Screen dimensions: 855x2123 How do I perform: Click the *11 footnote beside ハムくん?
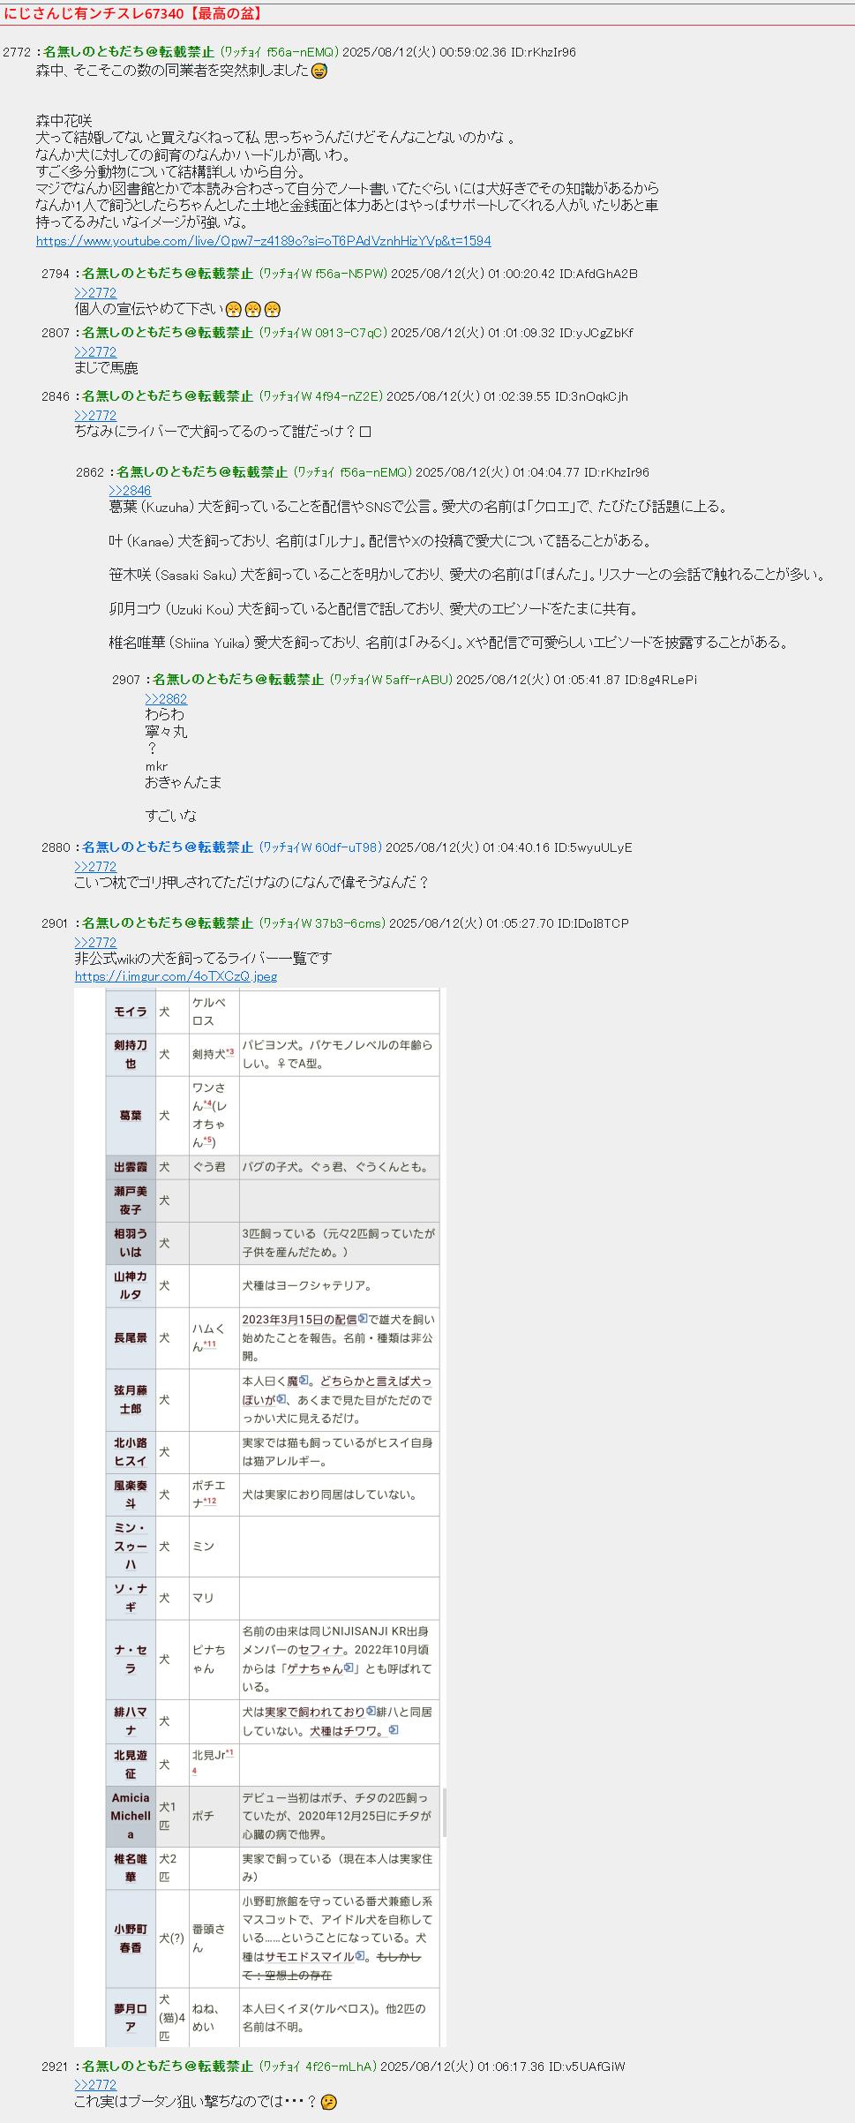(210, 1345)
